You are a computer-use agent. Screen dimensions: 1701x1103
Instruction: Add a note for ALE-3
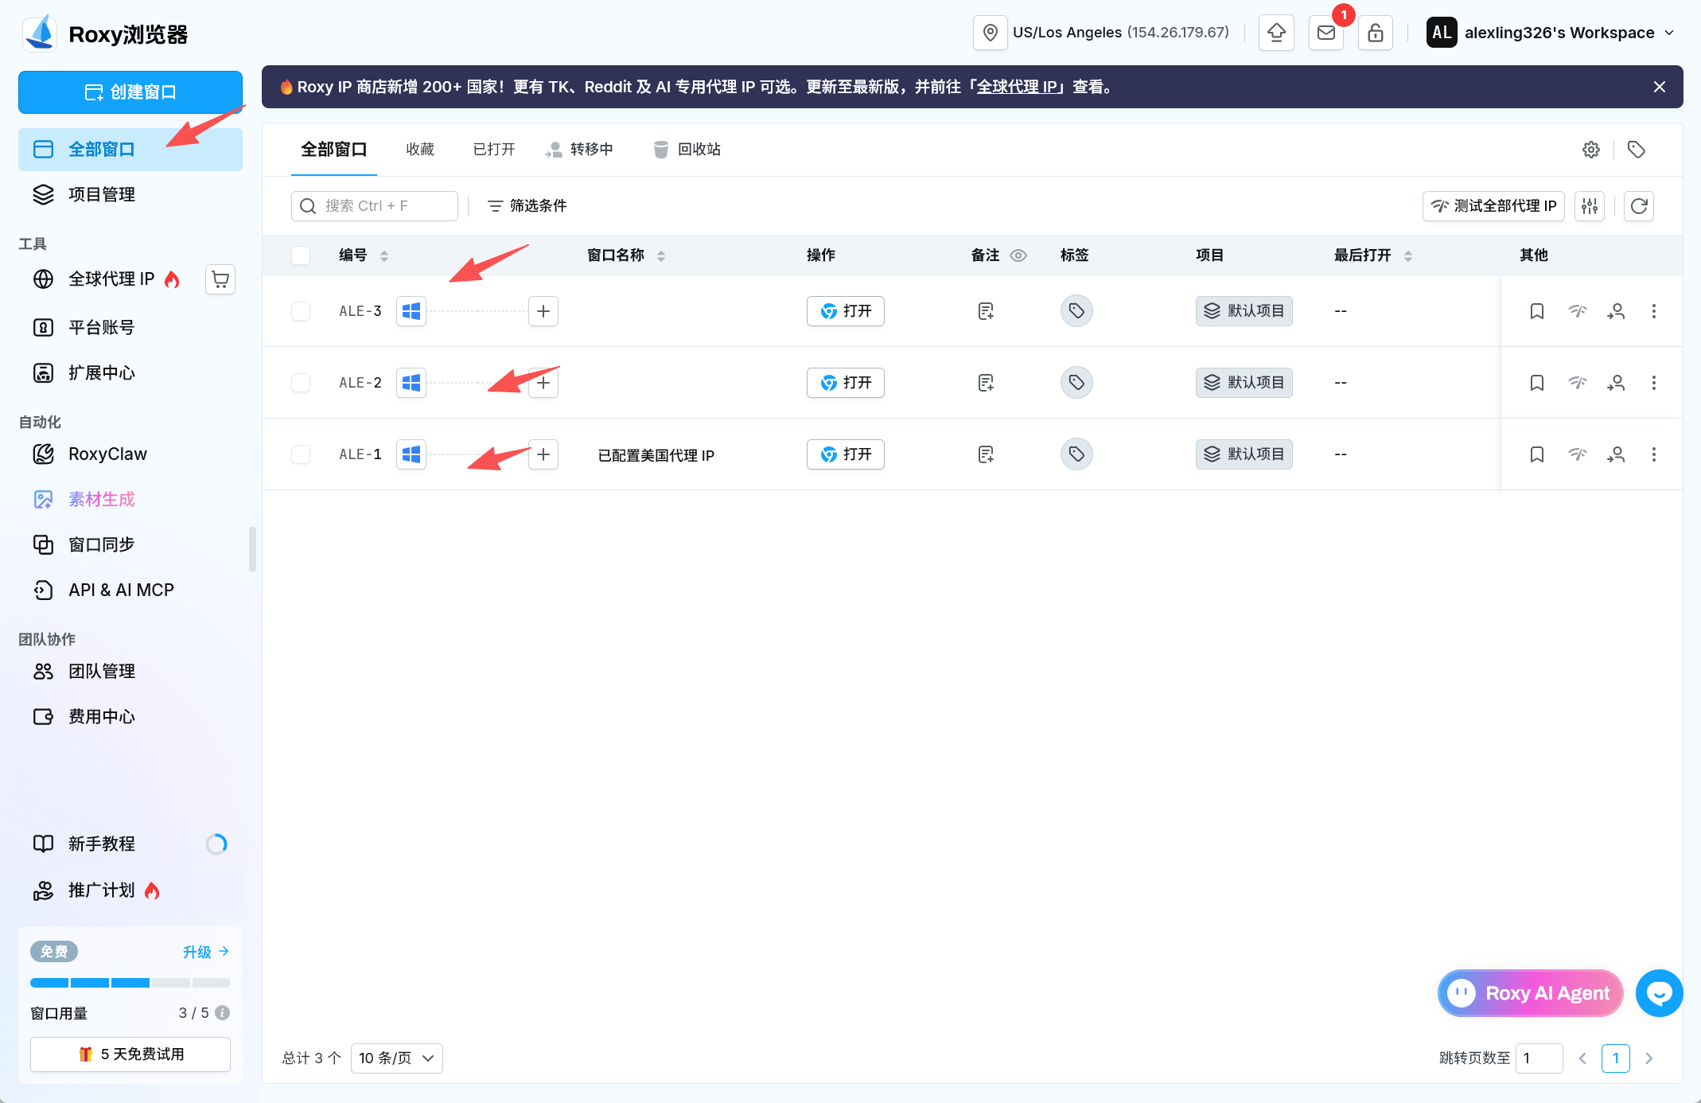coord(986,311)
